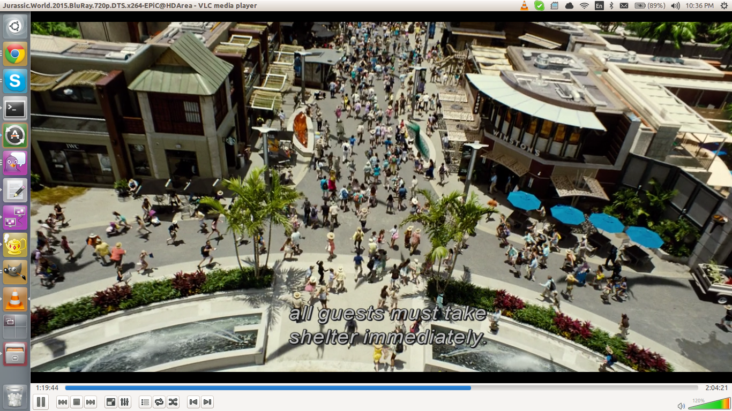Screen dimensions: 732x411
Task: Click the stop playback button
Action: click(77, 402)
